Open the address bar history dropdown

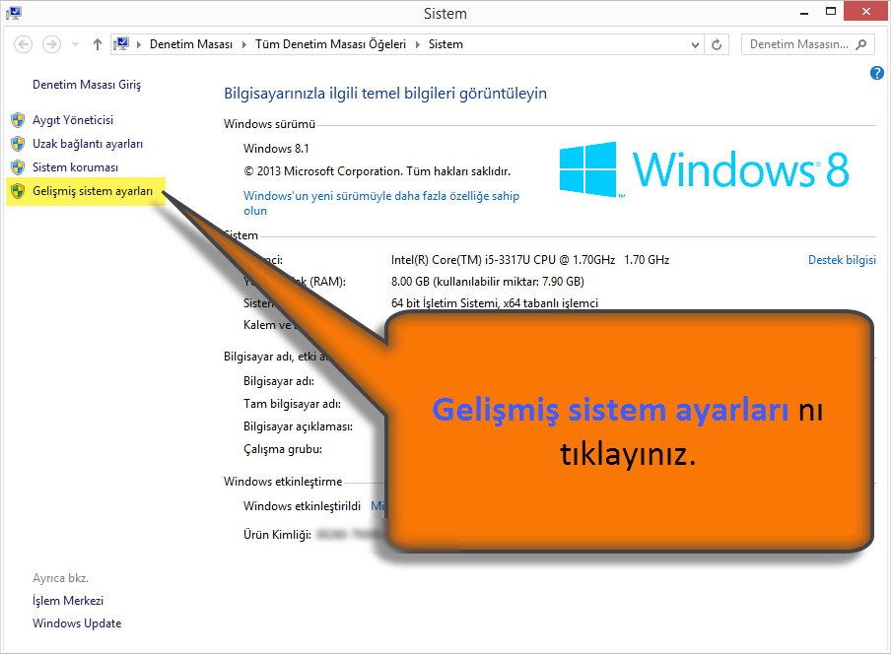pyautogui.click(x=695, y=45)
